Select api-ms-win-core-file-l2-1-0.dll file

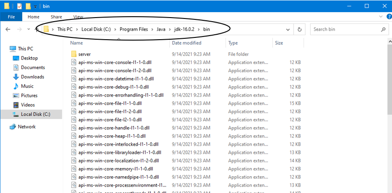point(110,120)
